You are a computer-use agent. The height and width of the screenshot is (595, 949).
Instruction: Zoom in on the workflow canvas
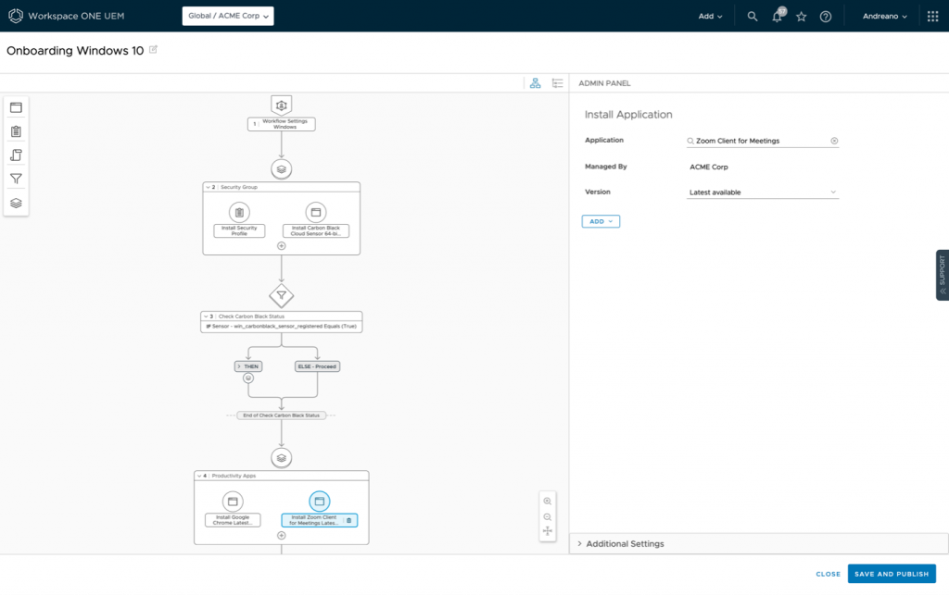[548, 501]
